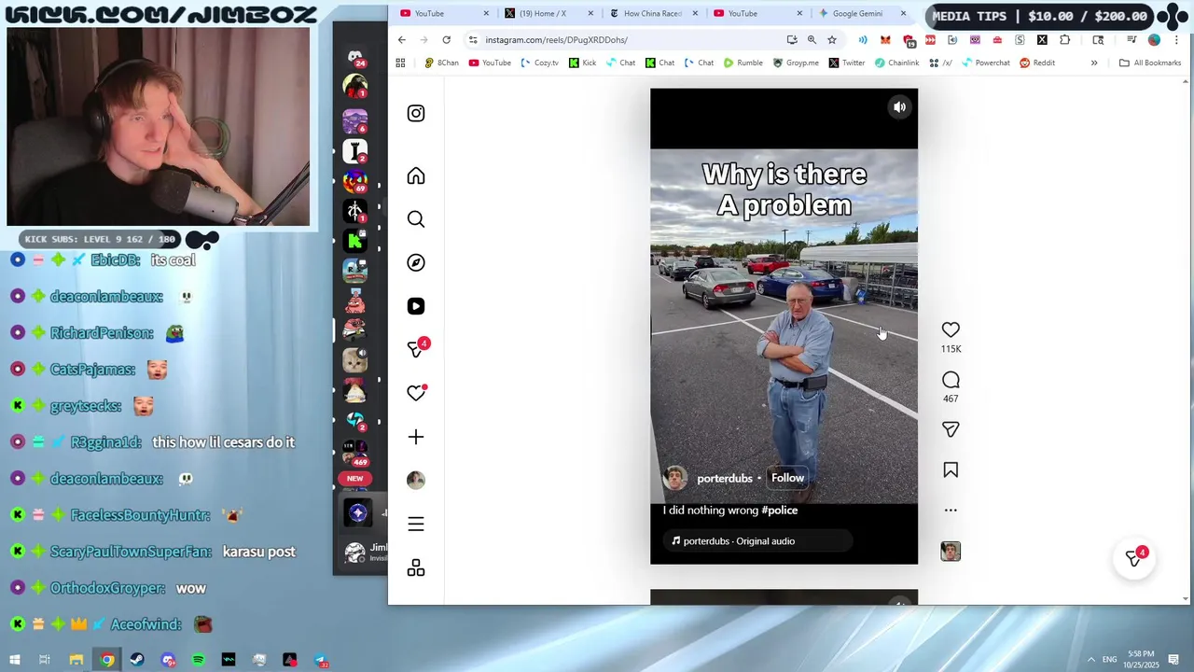Screen dimensions: 1194x672
Task: Create new post with plus icon
Action: click(x=416, y=437)
